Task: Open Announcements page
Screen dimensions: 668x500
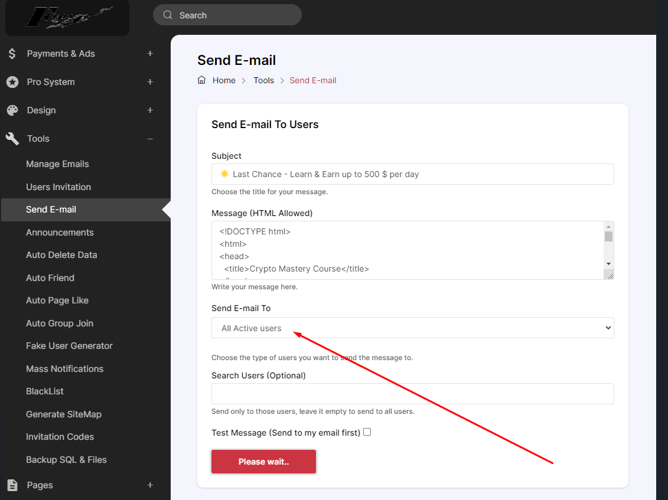Action: (60, 233)
